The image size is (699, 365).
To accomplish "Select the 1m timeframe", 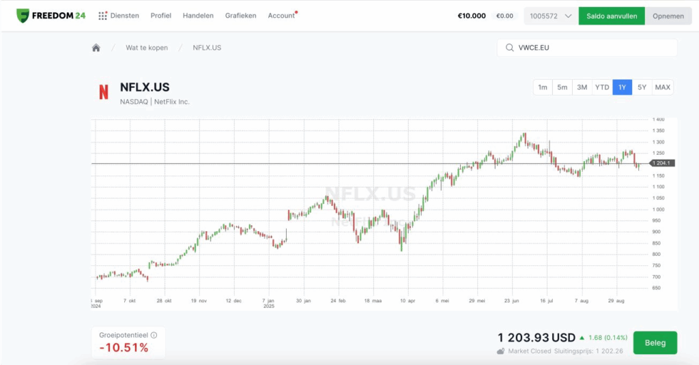I will click(x=543, y=87).
